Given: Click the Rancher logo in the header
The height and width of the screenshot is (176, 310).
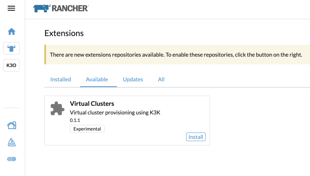Looking at the screenshot, I should [x=61, y=8].
